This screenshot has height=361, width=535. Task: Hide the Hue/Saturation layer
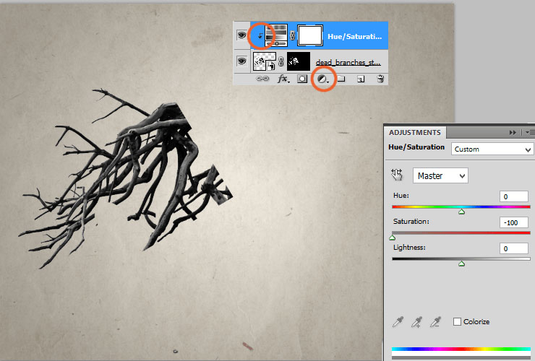click(x=241, y=35)
